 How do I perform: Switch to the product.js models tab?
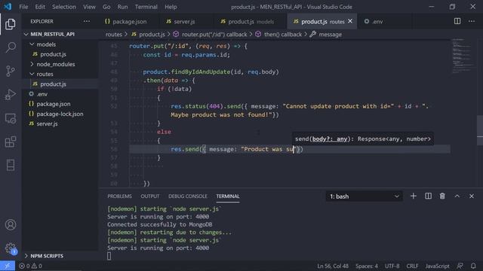[250, 22]
